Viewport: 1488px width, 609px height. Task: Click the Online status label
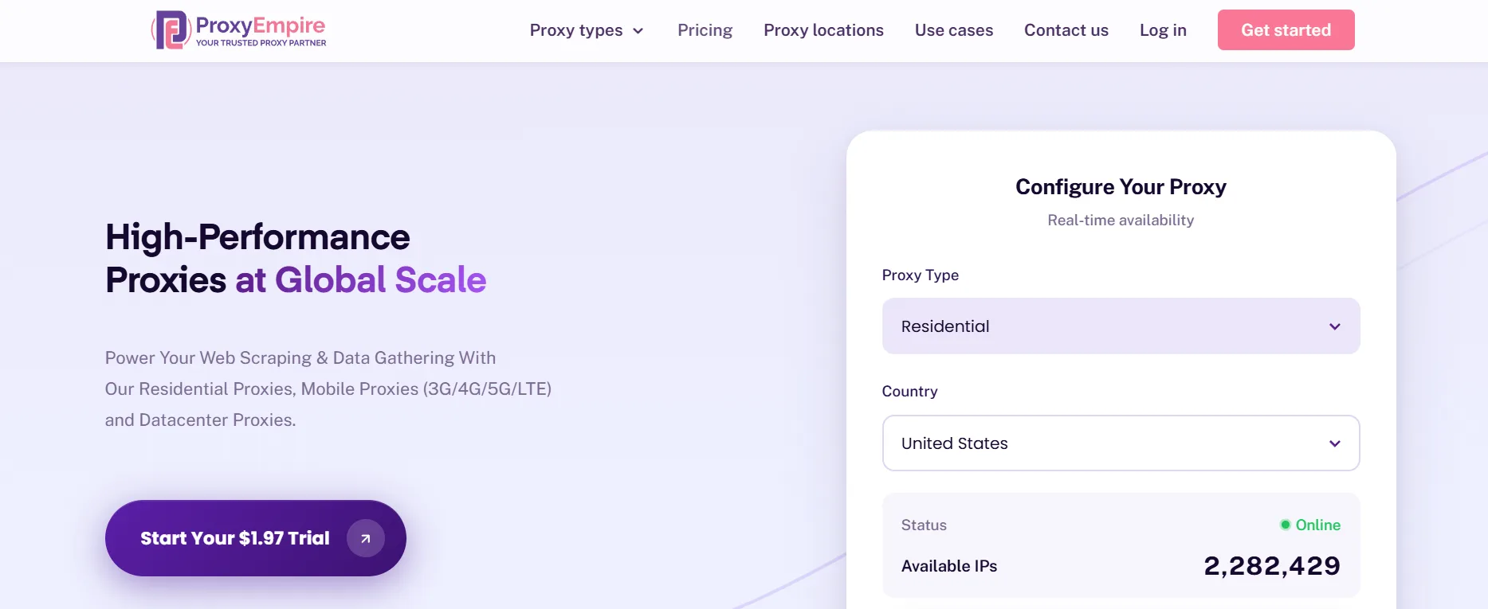1317,525
